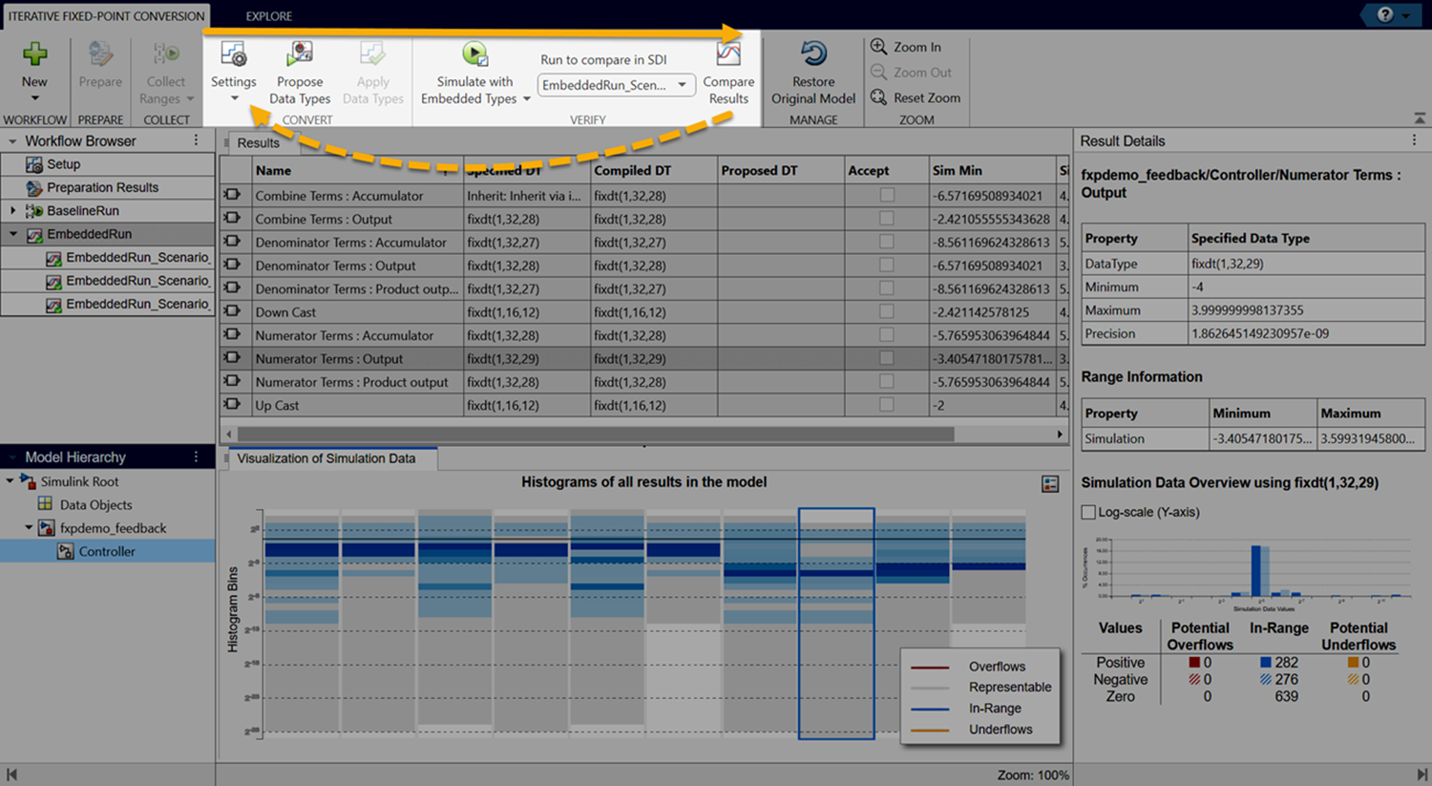Open Collect Ranges dropdown arrow
The height and width of the screenshot is (786, 1432).
(x=190, y=98)
